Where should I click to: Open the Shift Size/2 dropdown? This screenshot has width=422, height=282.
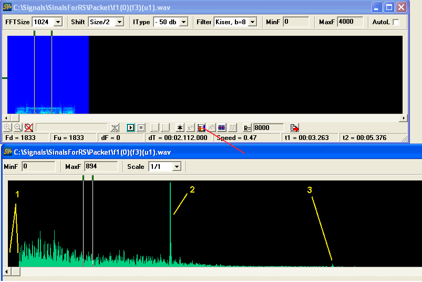(x=119, y=22)
